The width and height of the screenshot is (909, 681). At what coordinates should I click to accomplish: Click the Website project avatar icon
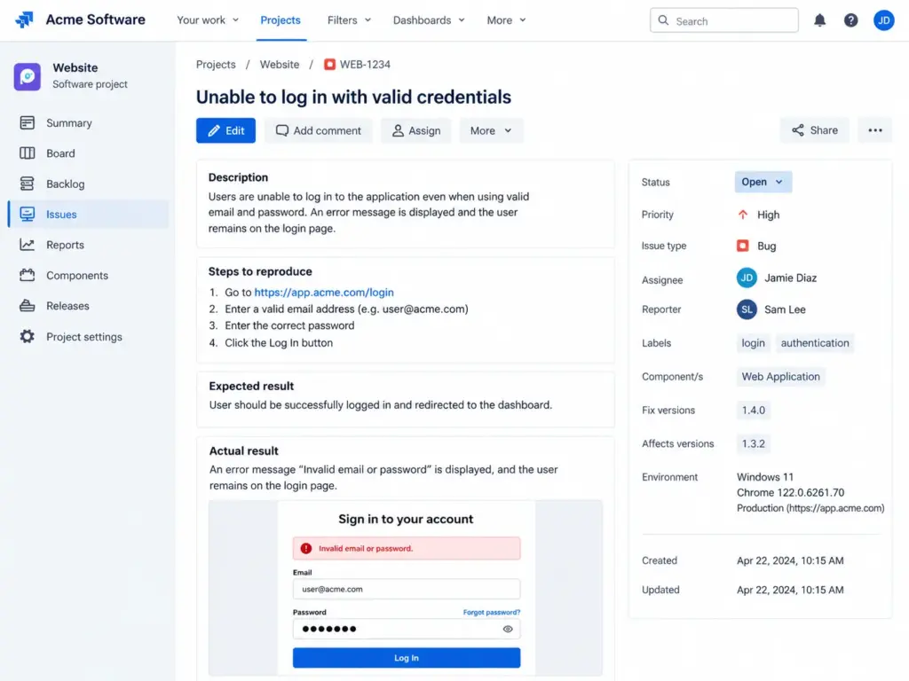[x=28, y=76]
